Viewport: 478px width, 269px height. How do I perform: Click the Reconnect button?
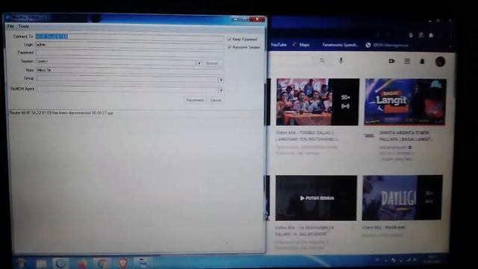click(x=195, y=100)
